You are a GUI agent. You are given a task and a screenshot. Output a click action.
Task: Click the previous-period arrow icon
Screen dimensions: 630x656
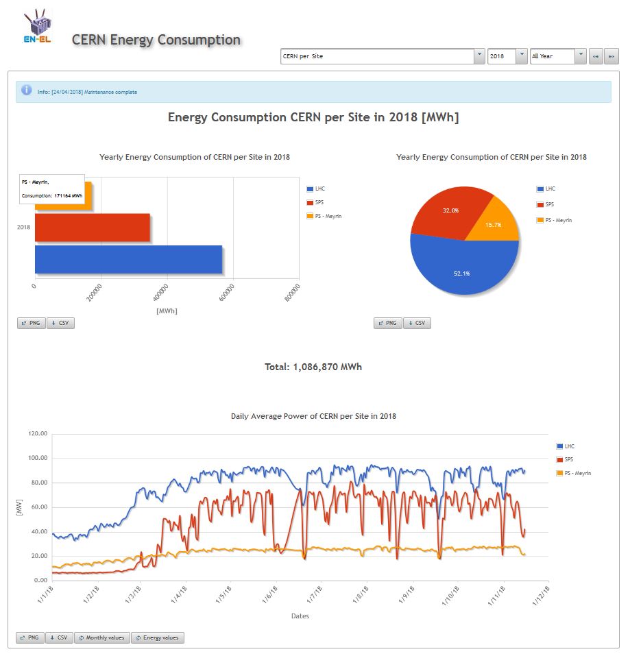[x=596, y=56]
